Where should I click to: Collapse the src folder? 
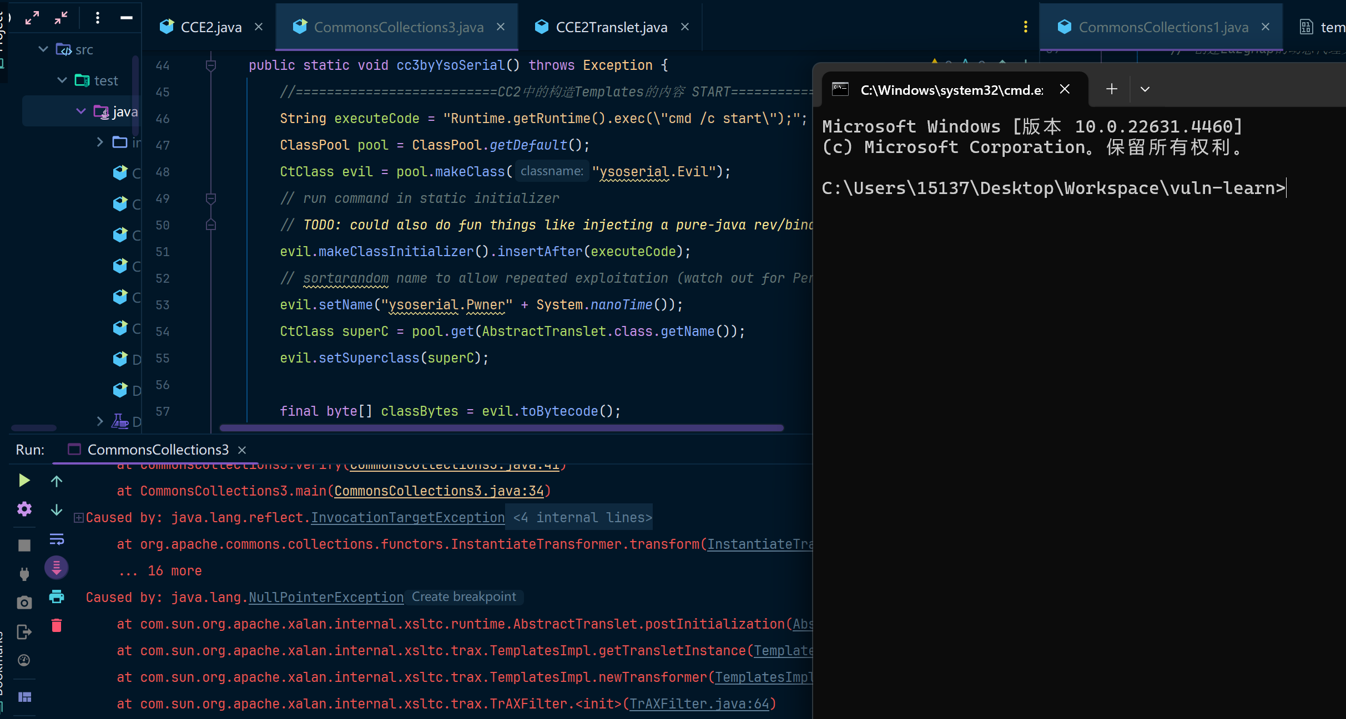point(43,49)
